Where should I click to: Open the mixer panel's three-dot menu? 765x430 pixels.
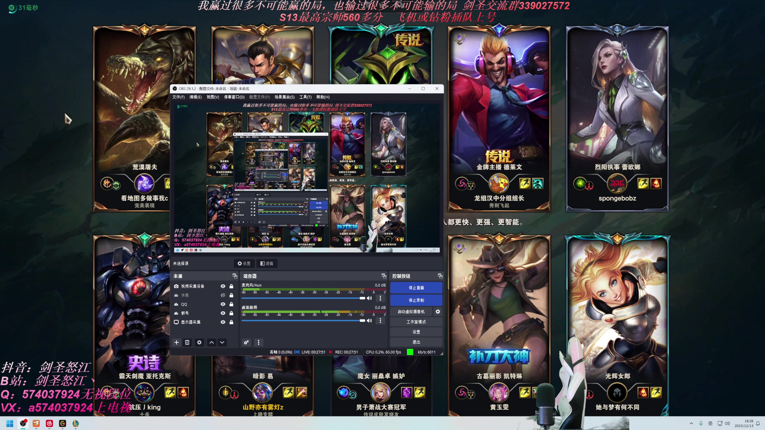[258, 343]
